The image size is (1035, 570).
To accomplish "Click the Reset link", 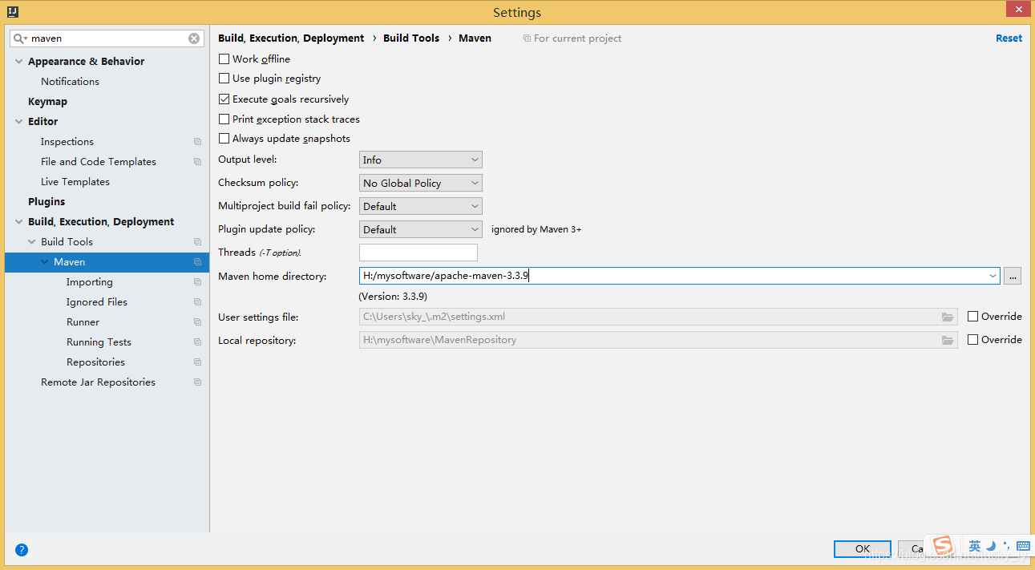I will click(1009, 38).
